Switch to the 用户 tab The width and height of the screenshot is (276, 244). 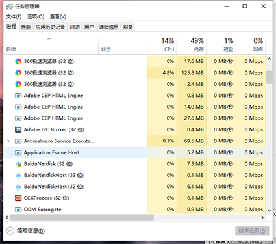[x=89, y=27]
